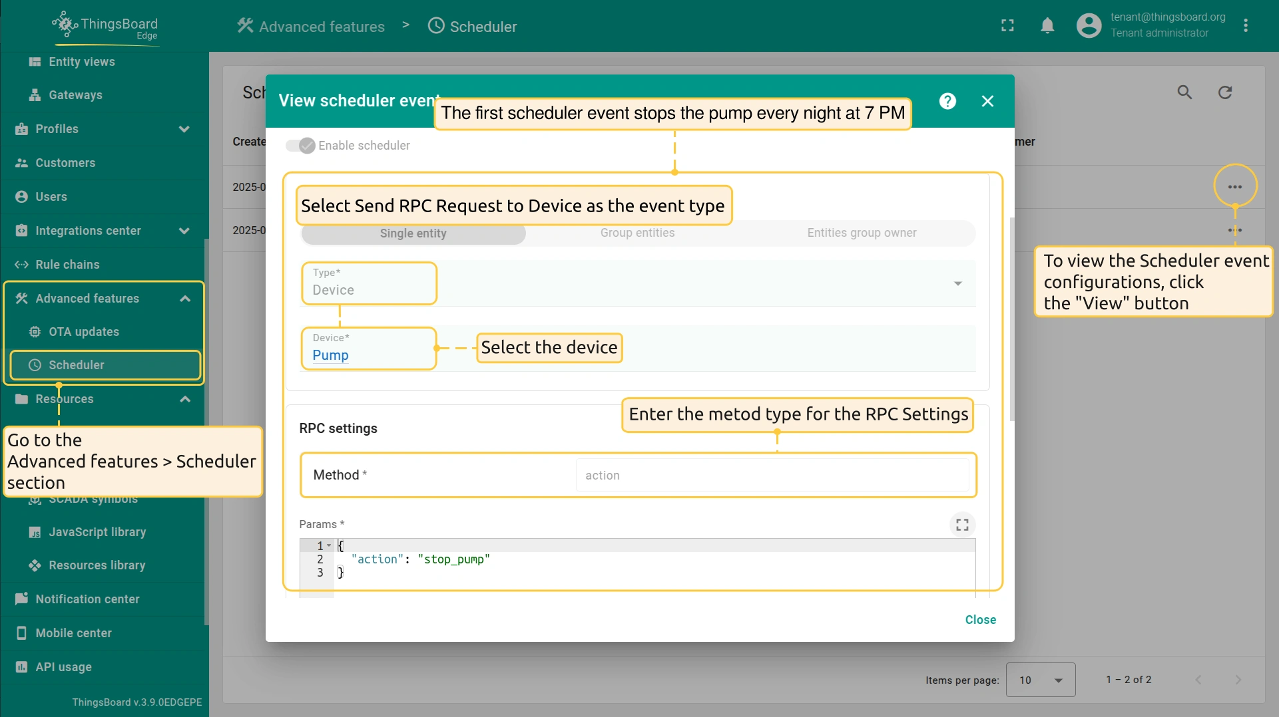Click the Method input field
Viewport: 1279px width, 717px height.
pyautogui.click(x=772, y=476)
